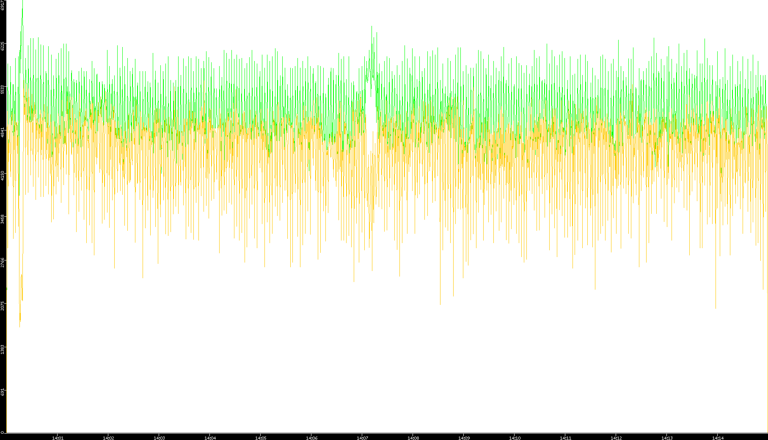Viewport: 768px width, 440px height.
Task: Select the 6225 value on vertical axis
Action: [x=3, y=46]
